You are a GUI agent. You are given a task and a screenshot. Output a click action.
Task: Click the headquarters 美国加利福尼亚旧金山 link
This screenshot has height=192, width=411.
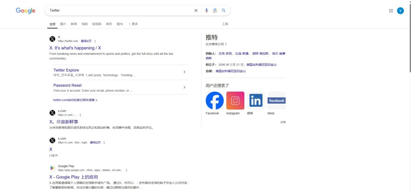(231, 71)
